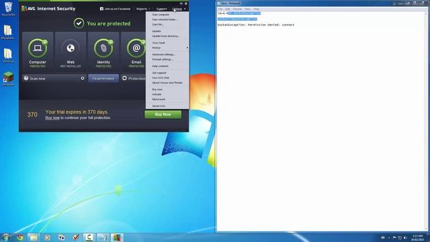Open Notepad File menu
This screenshot has width=430, height=242.
tap(220, 9)
